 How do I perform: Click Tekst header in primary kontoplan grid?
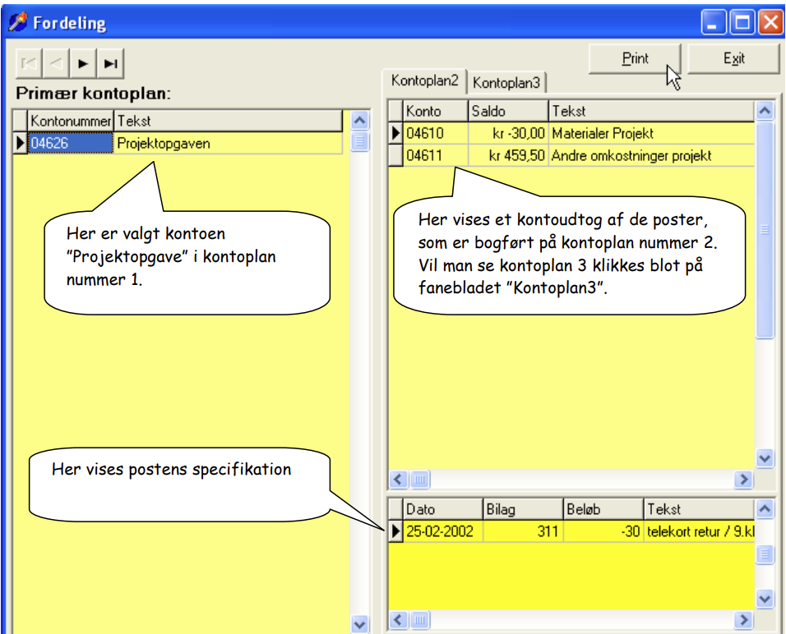pos(228,121)
